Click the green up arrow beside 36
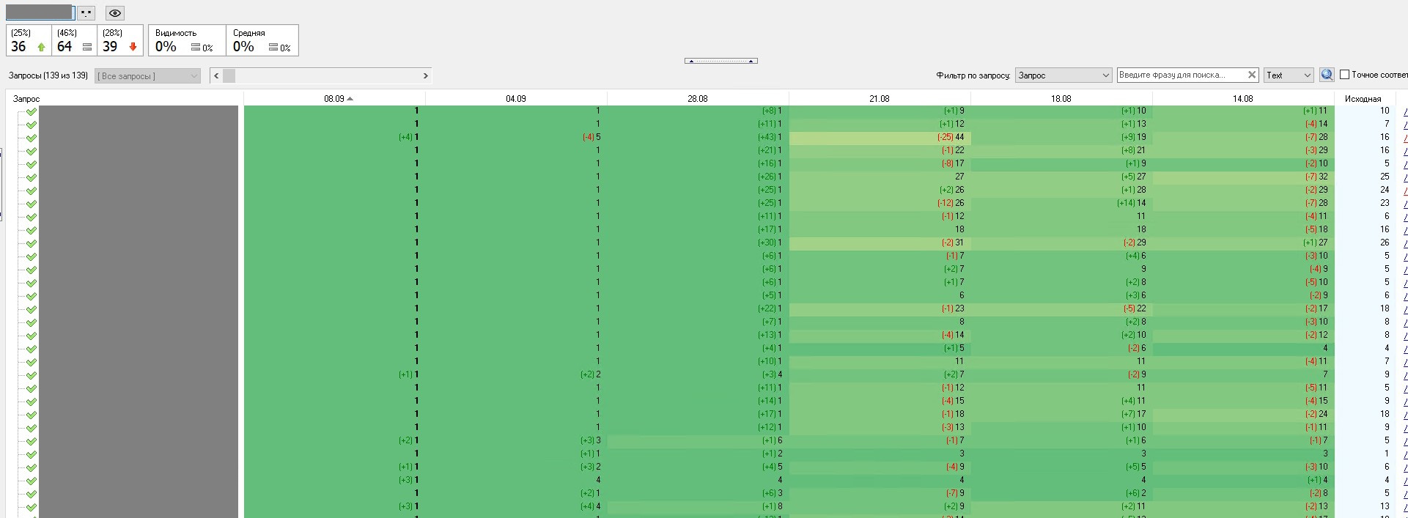The height and width of the screenshot is (518, 1408). coord(41,47)
